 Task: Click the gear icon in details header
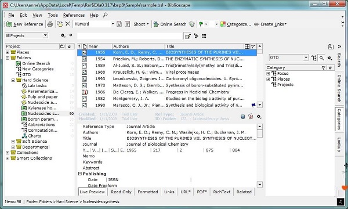coord(259,116)
